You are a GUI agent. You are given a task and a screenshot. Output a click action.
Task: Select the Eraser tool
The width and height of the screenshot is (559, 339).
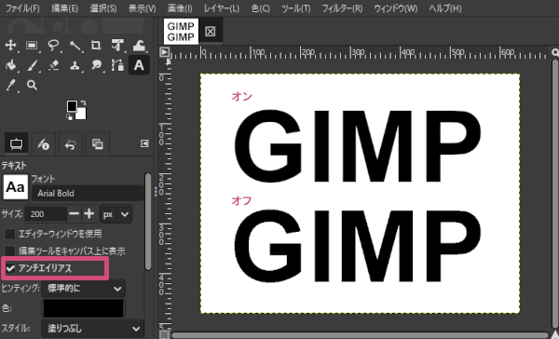53,65
